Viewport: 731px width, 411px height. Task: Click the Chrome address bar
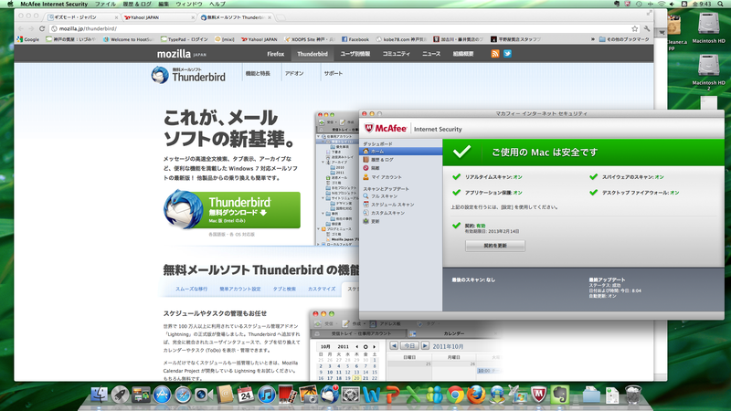tap(344, 28)
